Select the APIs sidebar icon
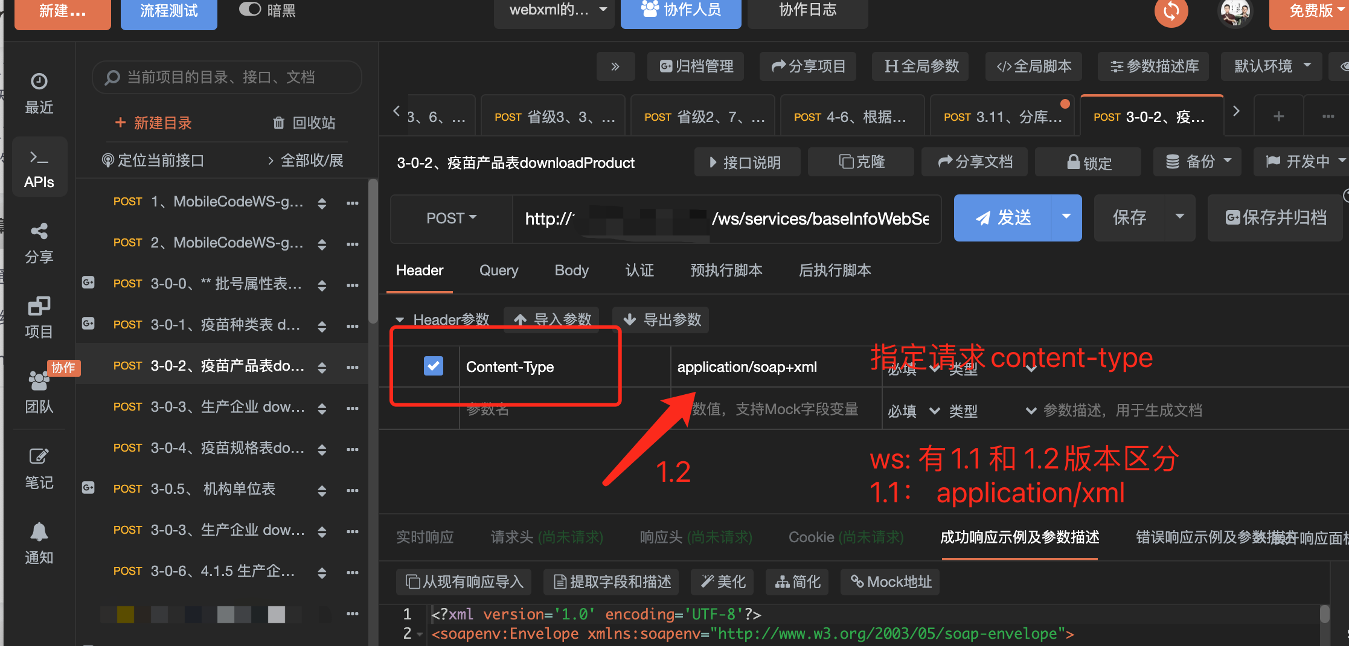1349x646 pixels. tap(39, 167)
